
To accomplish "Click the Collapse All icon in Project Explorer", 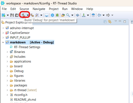I will (x=105, y=22).
